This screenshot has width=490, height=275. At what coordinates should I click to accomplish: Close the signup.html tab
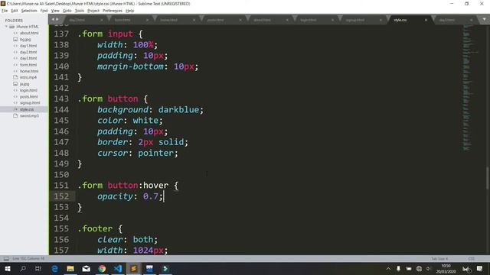coord(381,20)
